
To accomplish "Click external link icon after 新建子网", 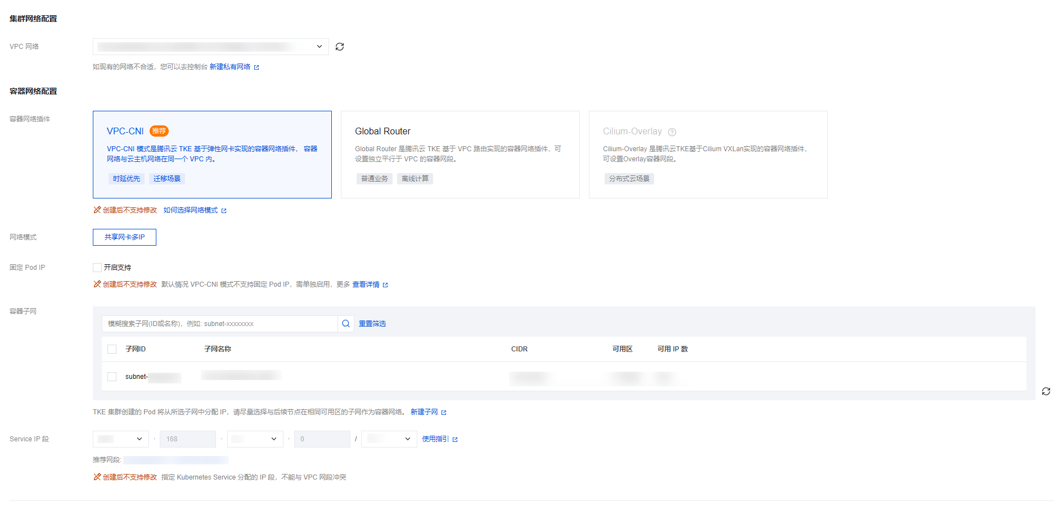I will click(x=444, y=413).
